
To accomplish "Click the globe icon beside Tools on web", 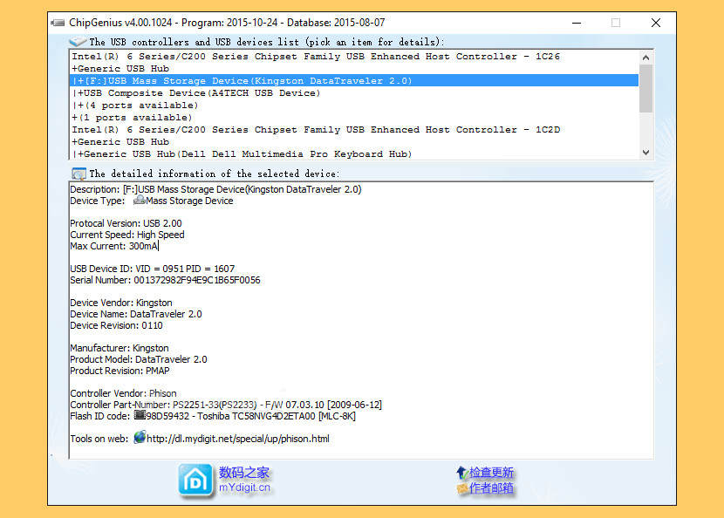I will pos(140,439).
